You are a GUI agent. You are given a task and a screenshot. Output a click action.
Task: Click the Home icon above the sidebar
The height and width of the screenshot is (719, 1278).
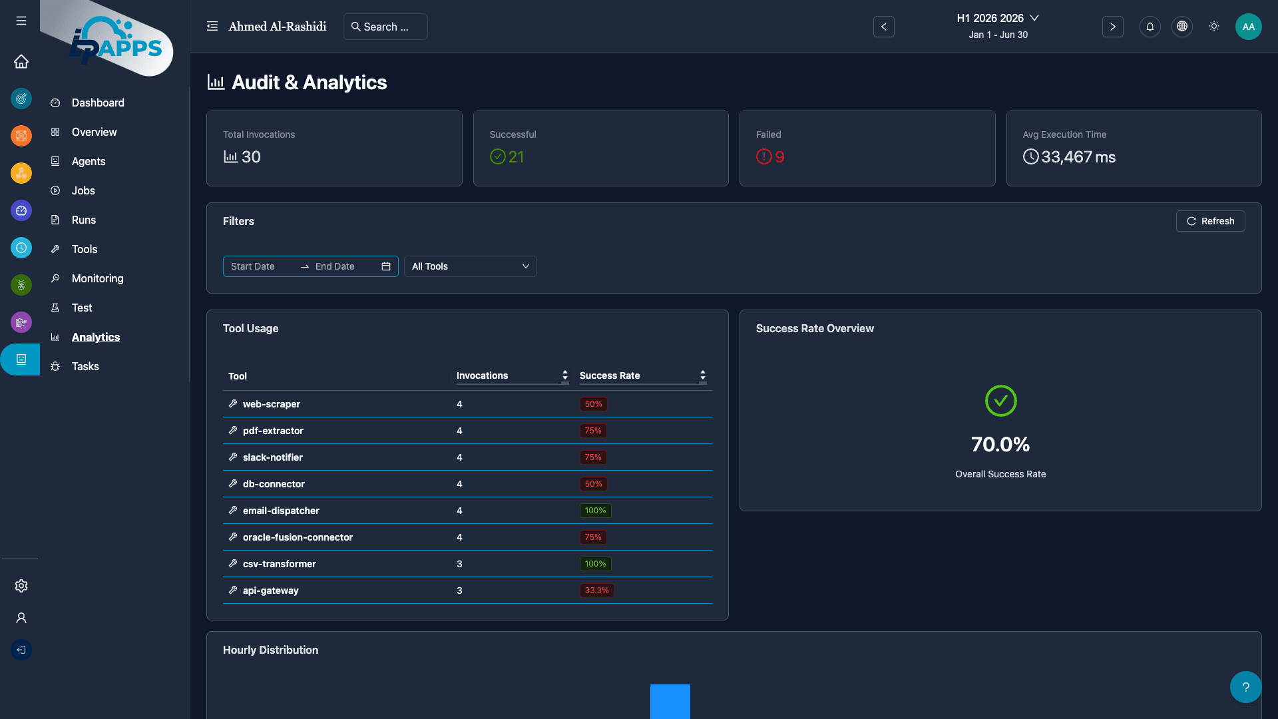click(x=21, y=61)
